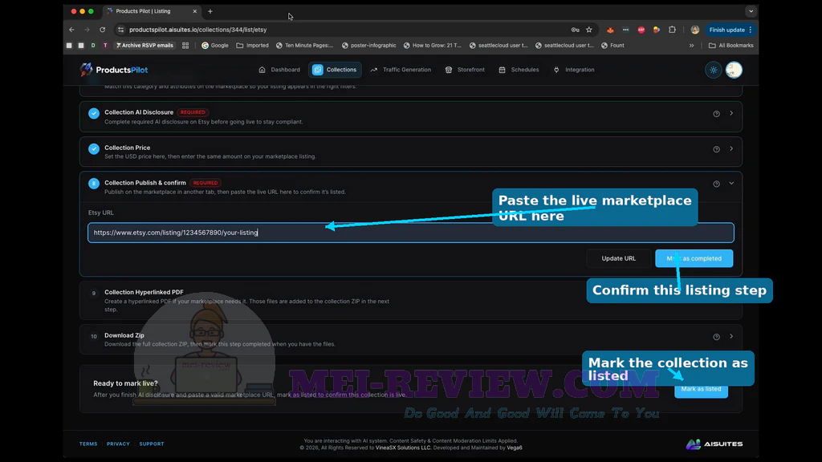Select the Collections tab
The width and height of the screenshot is (822, 462).
(335, 70)
